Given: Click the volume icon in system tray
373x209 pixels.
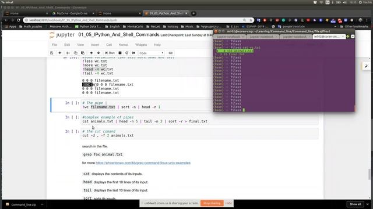Looking at the screenshot, I should click(344, 2).
